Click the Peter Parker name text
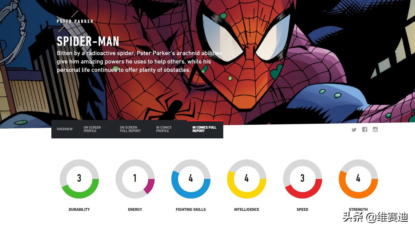 75,21
